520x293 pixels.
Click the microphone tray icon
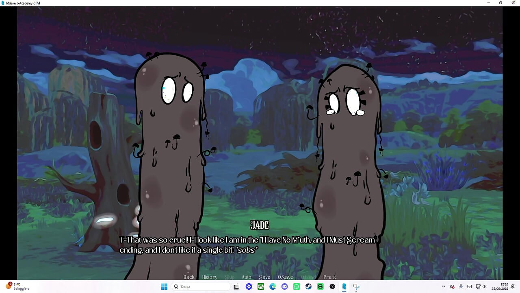coord(461,286)
